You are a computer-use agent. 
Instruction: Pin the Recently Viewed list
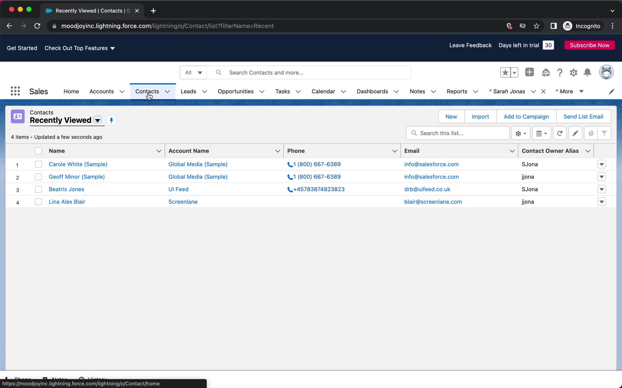pyautogui.click(x=111, y=120)
